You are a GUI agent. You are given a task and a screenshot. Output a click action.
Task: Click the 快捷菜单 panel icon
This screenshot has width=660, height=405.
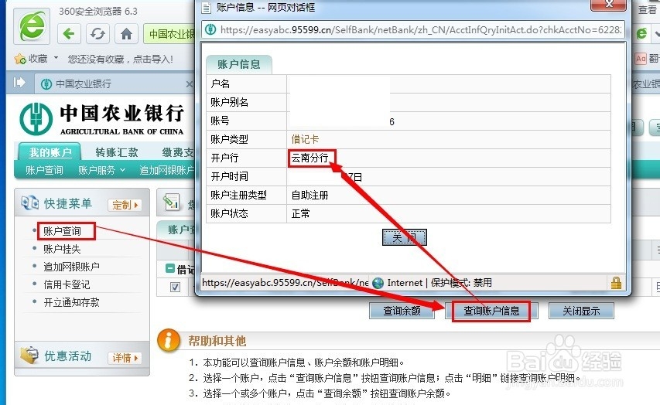pos(30,203)
